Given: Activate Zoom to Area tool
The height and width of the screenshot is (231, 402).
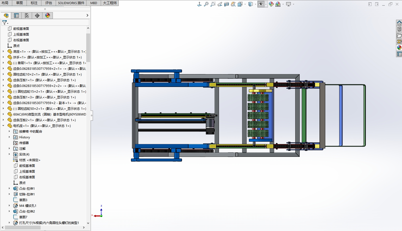Looking at the screenshot, I should coord(213,4).
